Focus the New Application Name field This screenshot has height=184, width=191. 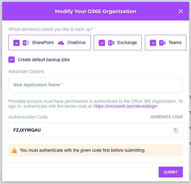point(95,85)
